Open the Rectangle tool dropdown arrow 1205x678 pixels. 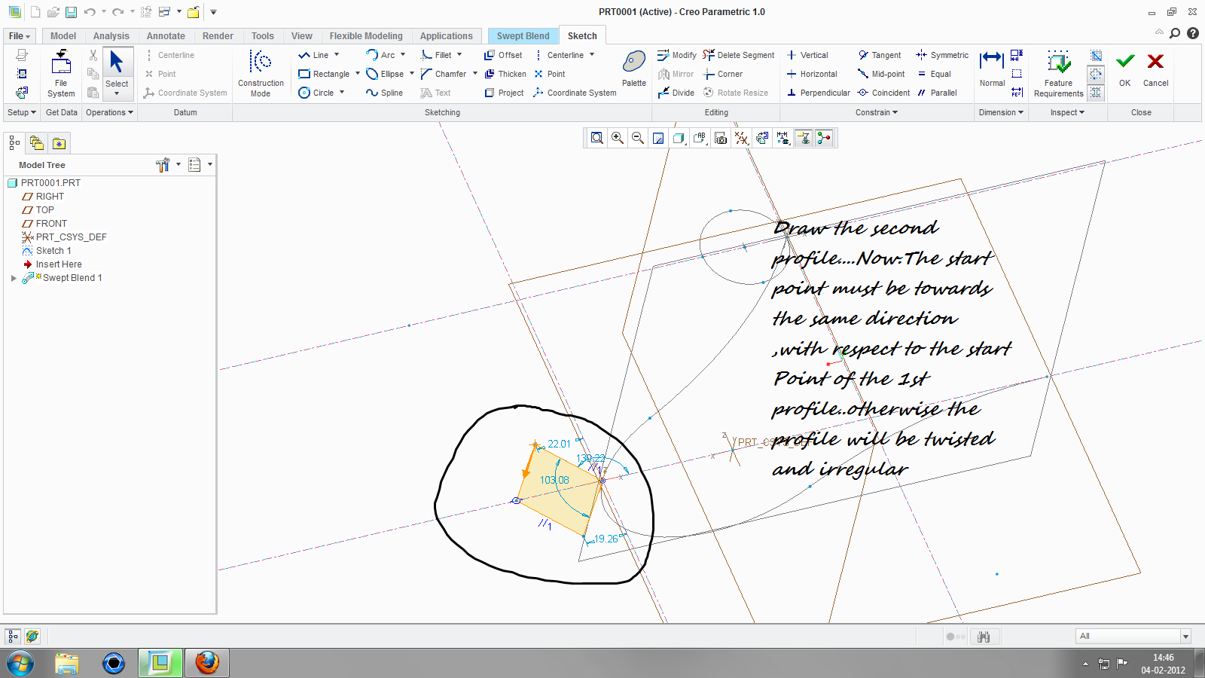point(357,74)
